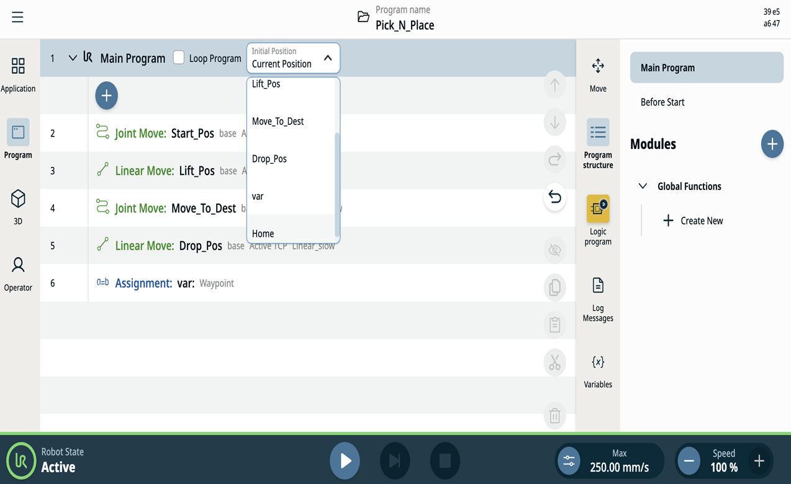This screenshot has width=791, height=484.
Task: Open the Logic program panel
Action: [598, 220]
